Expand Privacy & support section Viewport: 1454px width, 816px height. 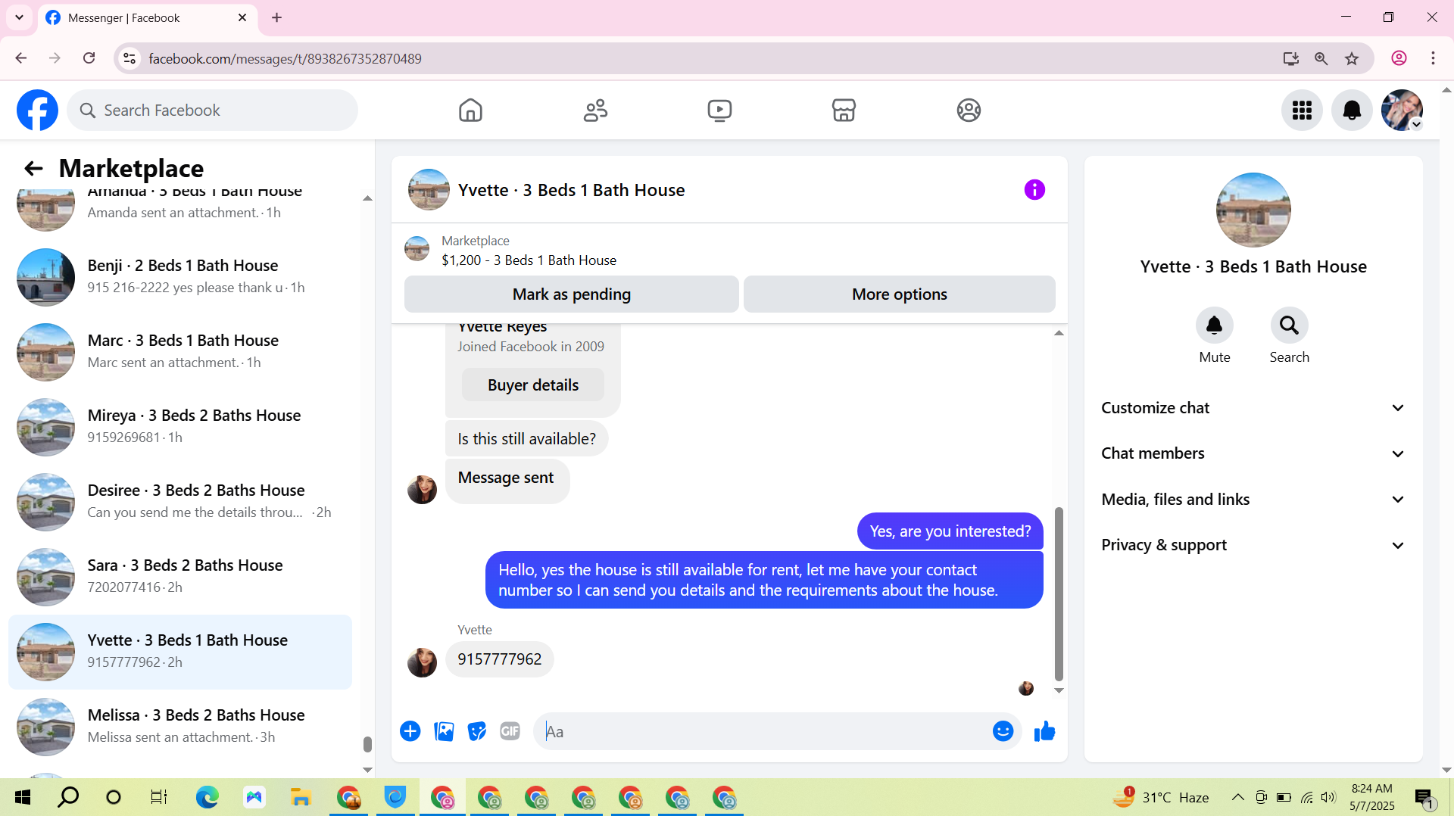1253,545
